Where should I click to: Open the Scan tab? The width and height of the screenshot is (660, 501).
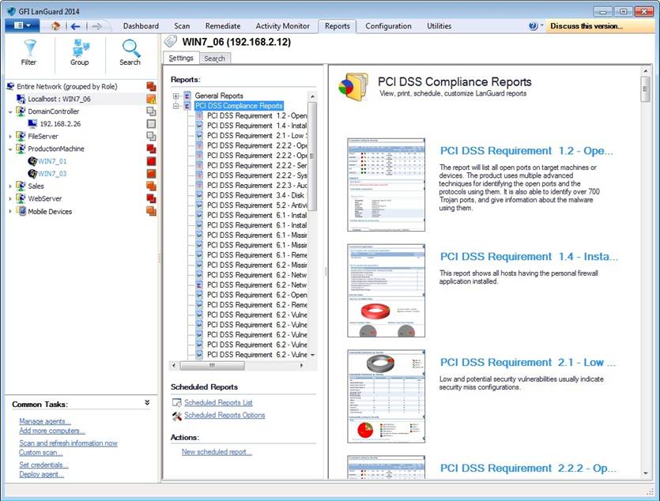coord(182,26)
